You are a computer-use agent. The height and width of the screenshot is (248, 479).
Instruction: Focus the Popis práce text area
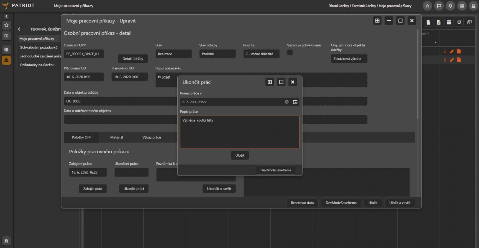(x=240, y=132)
